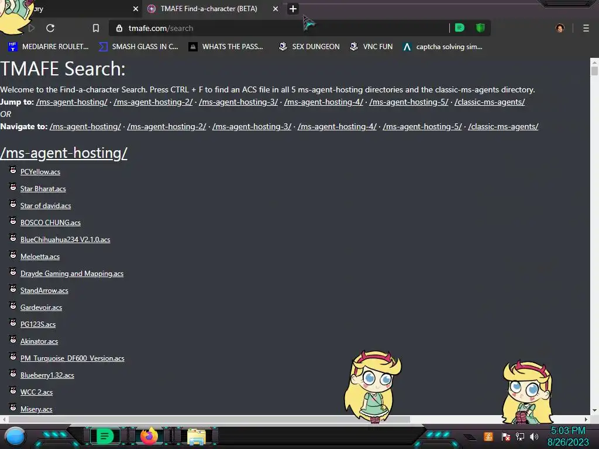The image size is (599, 449).
Task: Open PM_Turquoise_DF600_Version.acs link
Action: tap(72, 358)
